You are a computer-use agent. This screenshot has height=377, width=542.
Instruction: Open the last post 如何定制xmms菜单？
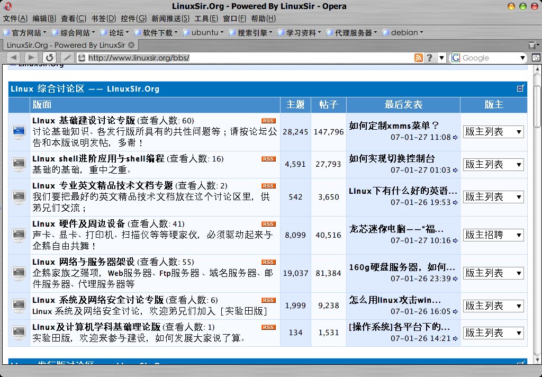point(394,125)
